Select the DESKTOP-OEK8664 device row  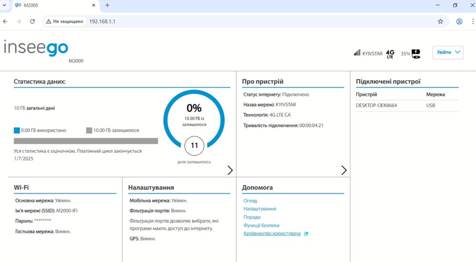click(x=407, y=105)
